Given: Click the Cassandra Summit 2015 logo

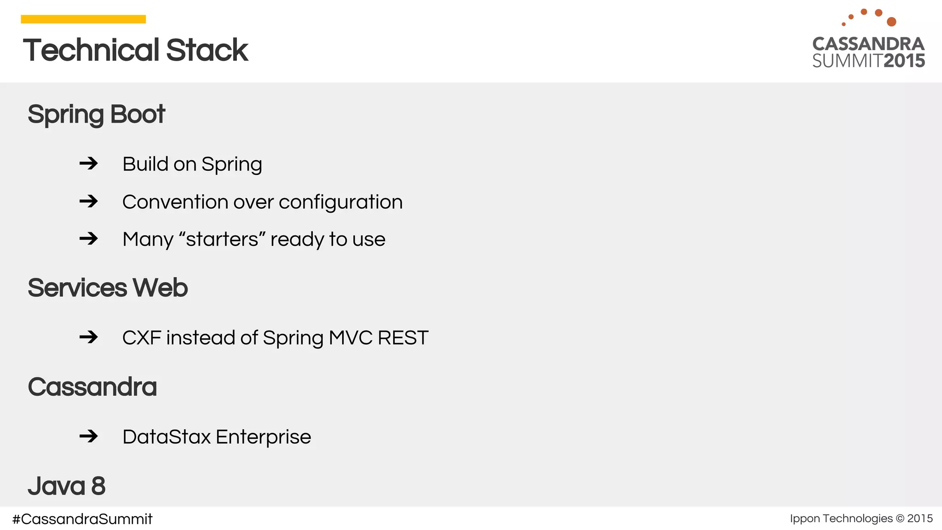Looking at the screenshot, I should tap(868, 39).
